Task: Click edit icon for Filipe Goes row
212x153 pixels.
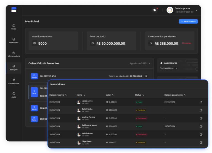Action: pos(201,143)
